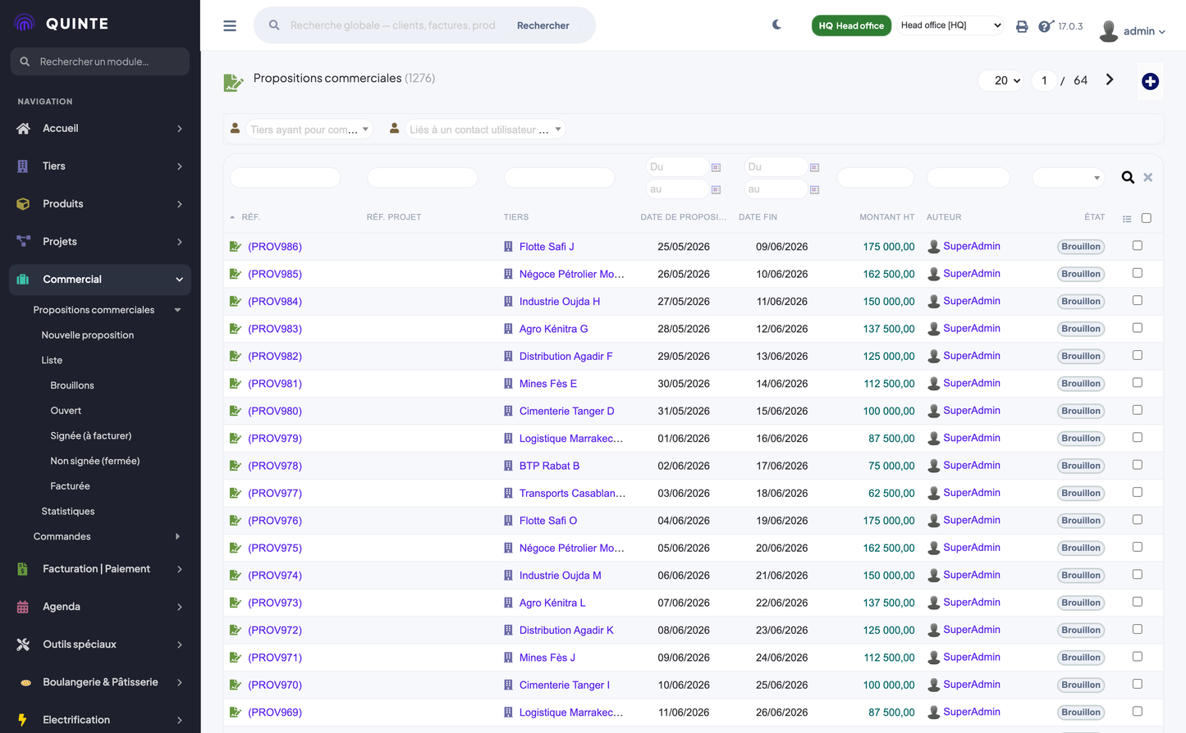Check the box for row PROV983
The width and height of the screenshot is (1186, 733).
click(x=1138, y=328)
